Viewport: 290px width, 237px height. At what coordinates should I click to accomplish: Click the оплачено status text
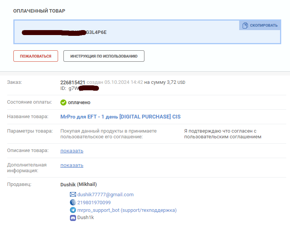[x=79, y=102]
